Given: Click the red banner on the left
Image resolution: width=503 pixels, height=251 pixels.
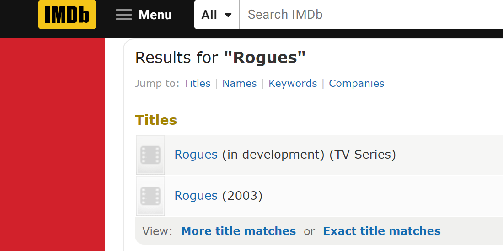Looking at the screenshot, I should click(x=52, y=144).
